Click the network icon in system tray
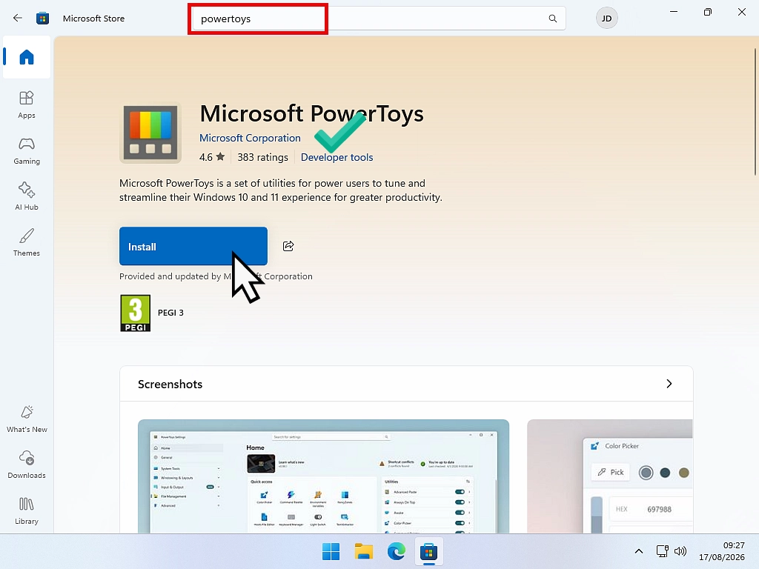 (662, 551)
